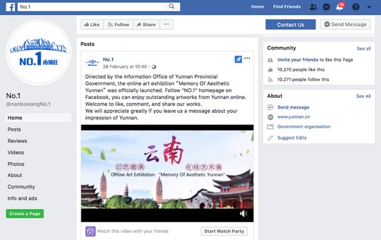Open the friend requests icon
The width and height of the screenshot is (381, 240).
(313, 7)
